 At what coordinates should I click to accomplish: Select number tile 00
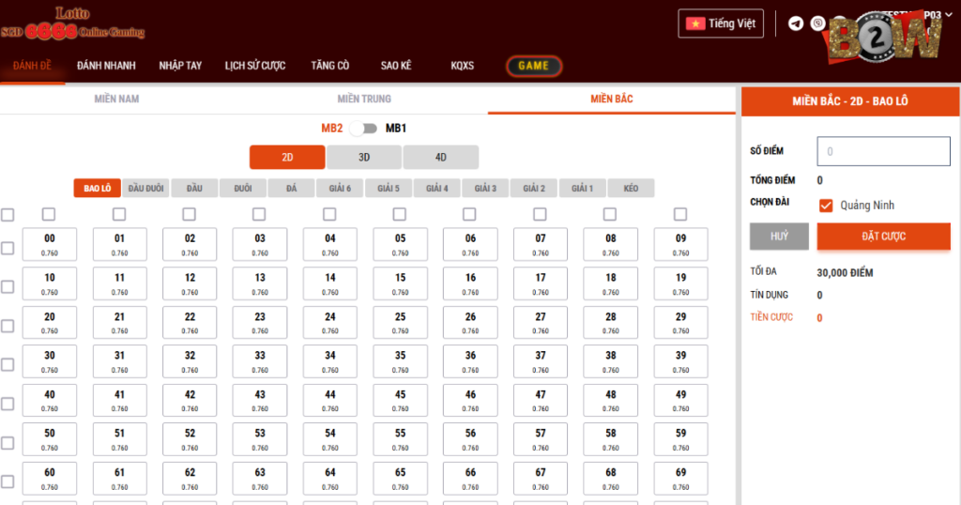50,244
